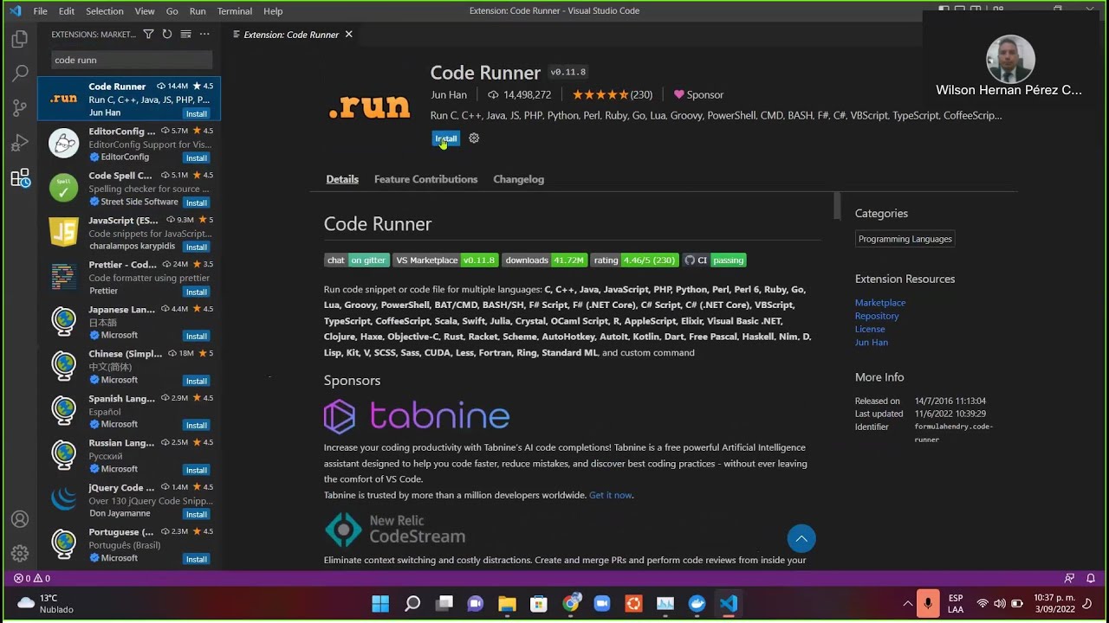The image size is (1109, 623).
Task: Click the microphone icon in system tray
Action: (x=928, y=603)
